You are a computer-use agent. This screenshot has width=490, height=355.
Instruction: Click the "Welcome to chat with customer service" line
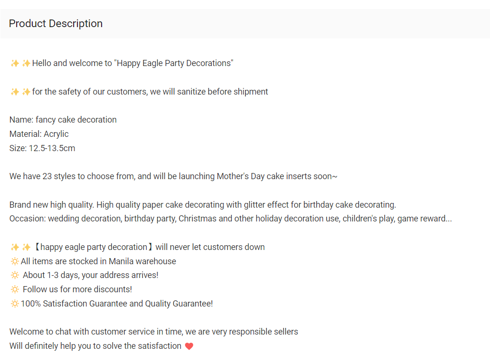[154, 332]
